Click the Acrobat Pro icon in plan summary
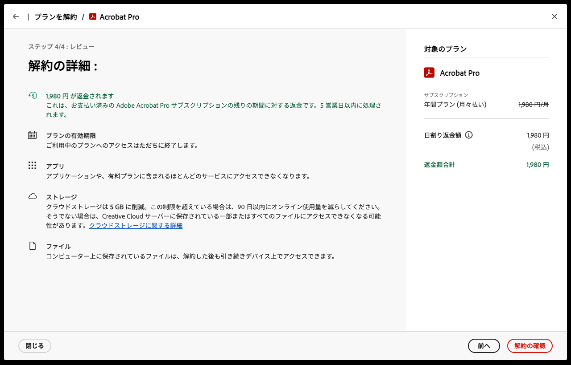Screen dimensions: 571x365 pyautogui.click(x=429, y=73)
